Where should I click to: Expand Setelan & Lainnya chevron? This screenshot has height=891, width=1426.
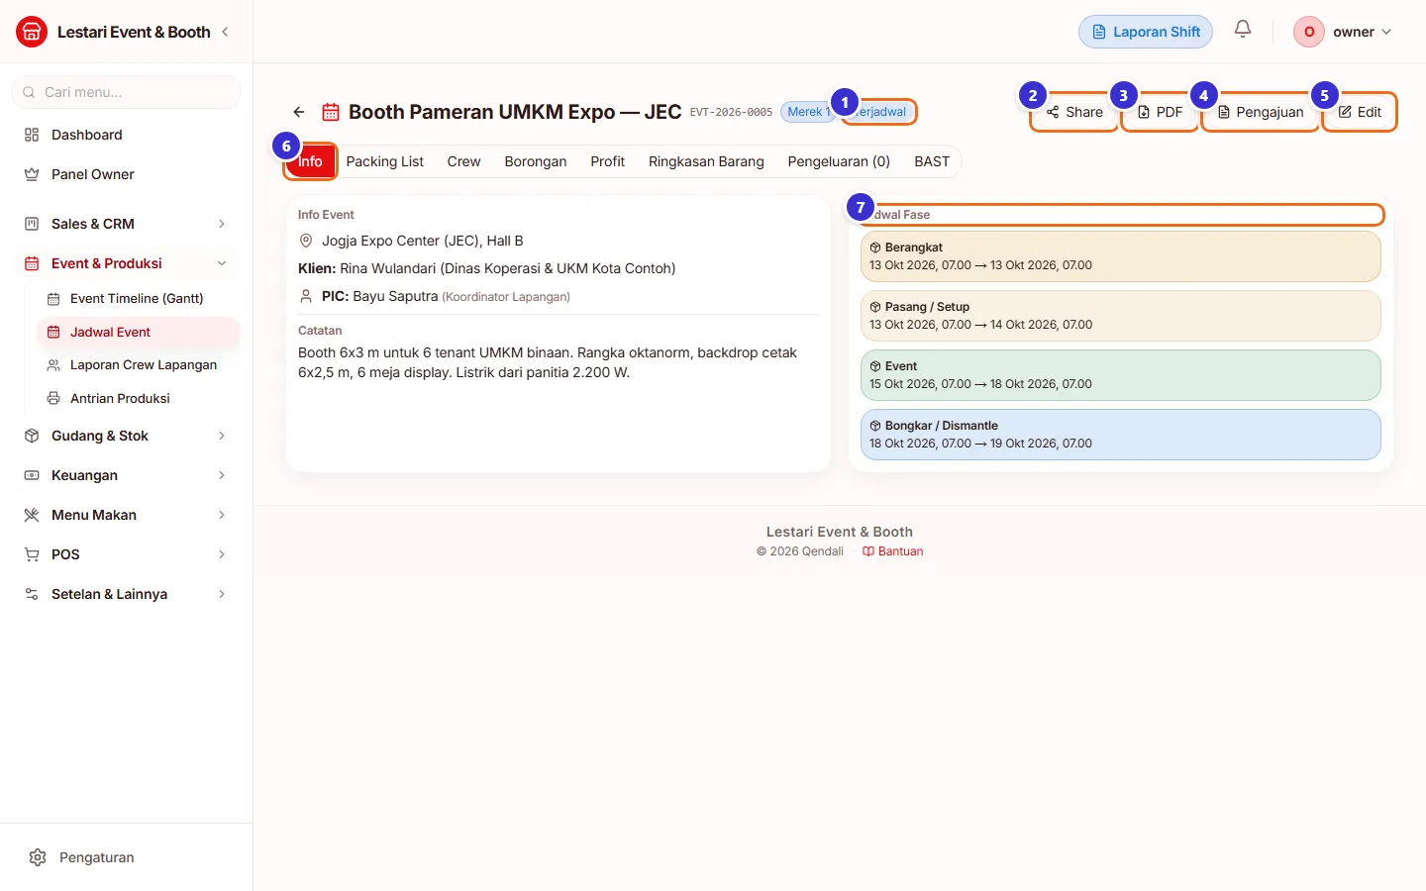point(222,594)
